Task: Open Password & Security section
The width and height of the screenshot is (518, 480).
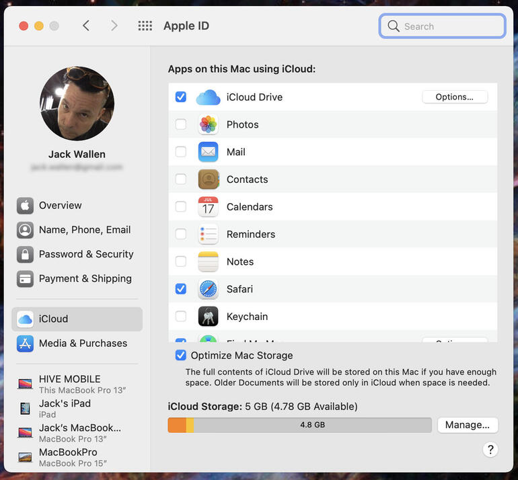Action: pyautogui.click(x=77, y=255)
